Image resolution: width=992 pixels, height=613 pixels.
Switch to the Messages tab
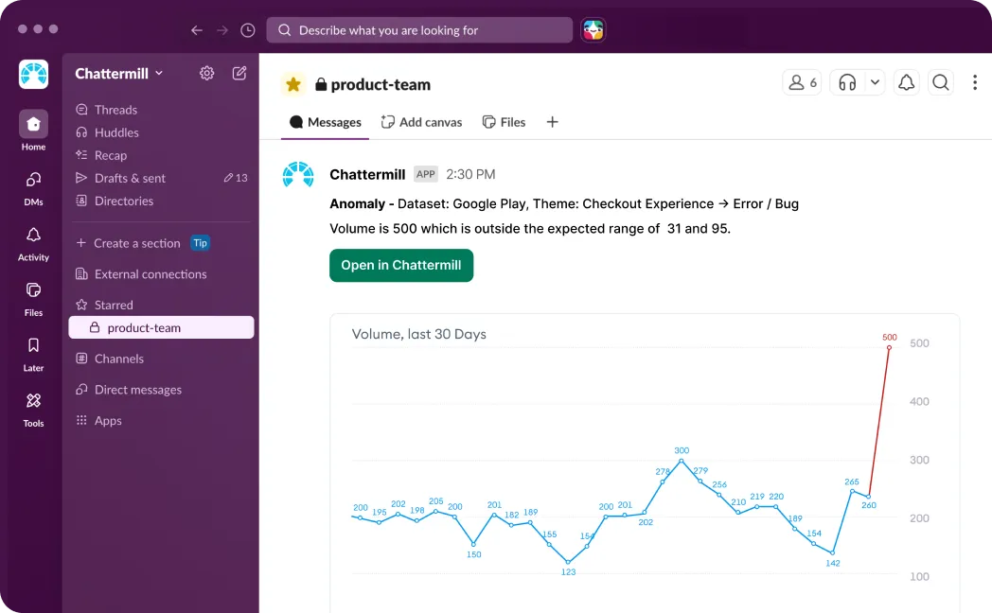(326, 122)
